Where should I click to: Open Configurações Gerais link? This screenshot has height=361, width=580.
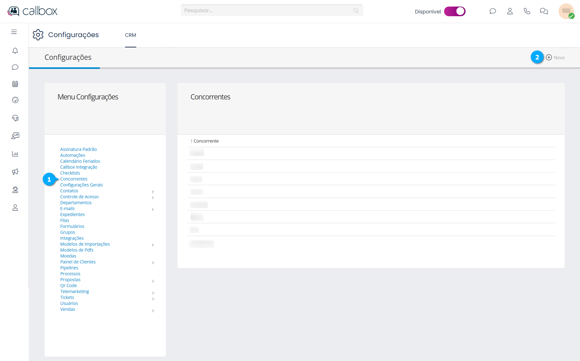[81, 185]
